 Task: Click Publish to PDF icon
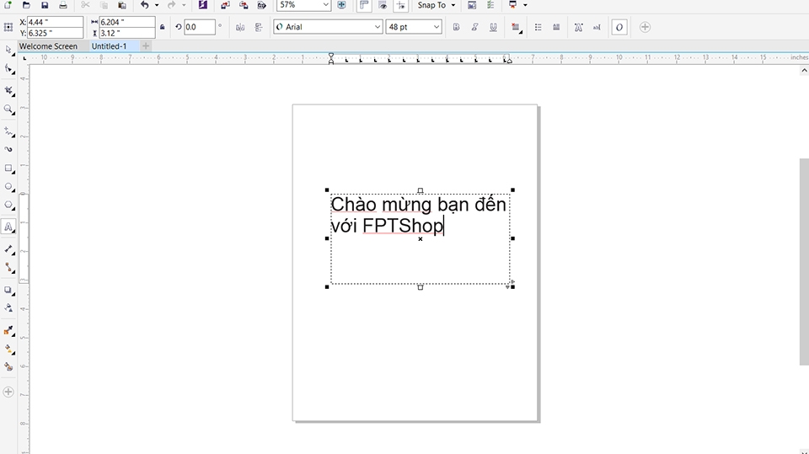coord(262,5)
